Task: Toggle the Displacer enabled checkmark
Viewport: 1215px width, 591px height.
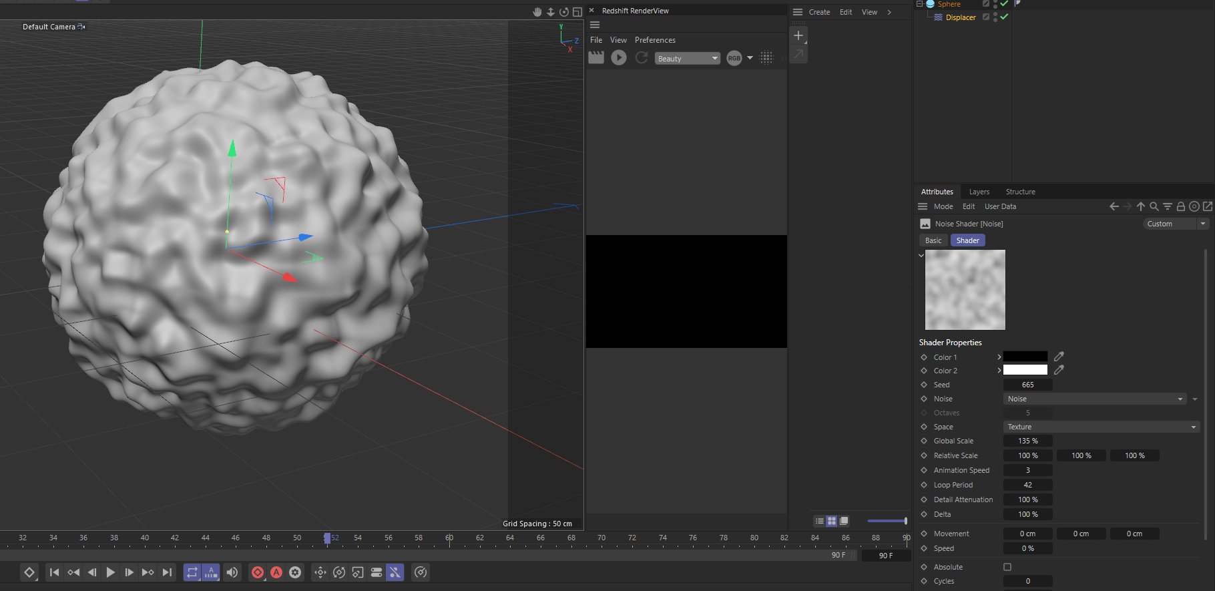Action: click(x=1004, y=17)
